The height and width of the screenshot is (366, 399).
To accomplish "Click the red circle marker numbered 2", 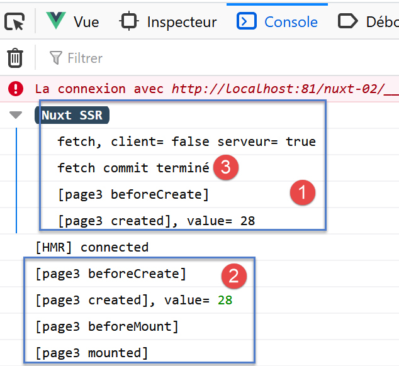I will point(233,275).
